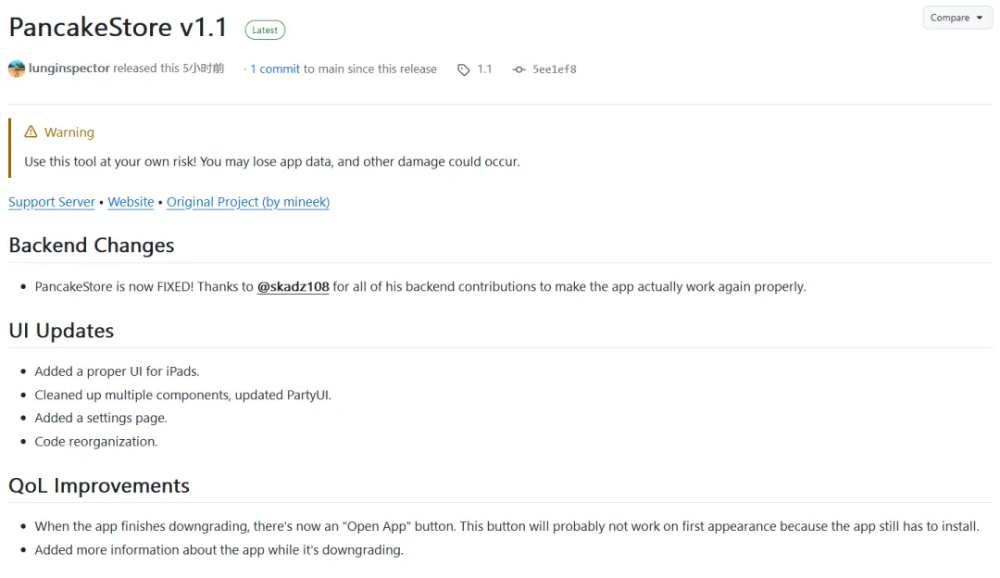1000x578 pixels.
Task: Open the Compare dropdown
Action: pos(957,18)
